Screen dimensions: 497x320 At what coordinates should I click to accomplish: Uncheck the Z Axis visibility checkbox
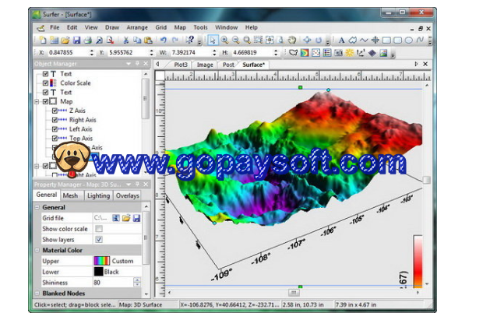pyautogui.click(x=55, y=111)
